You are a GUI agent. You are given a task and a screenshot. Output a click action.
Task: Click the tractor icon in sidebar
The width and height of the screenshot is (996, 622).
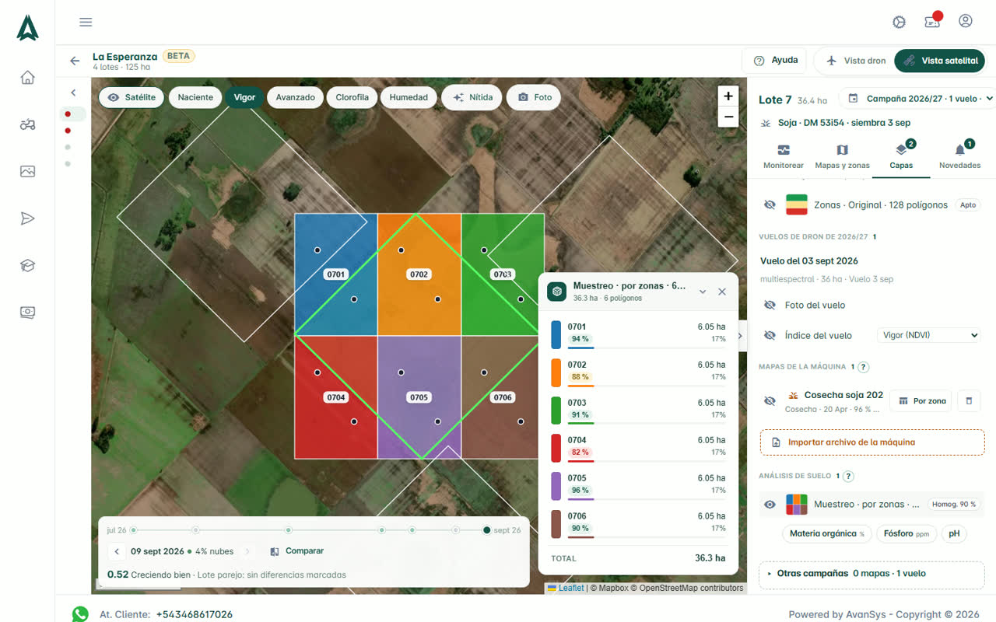(x=28, y=124)
